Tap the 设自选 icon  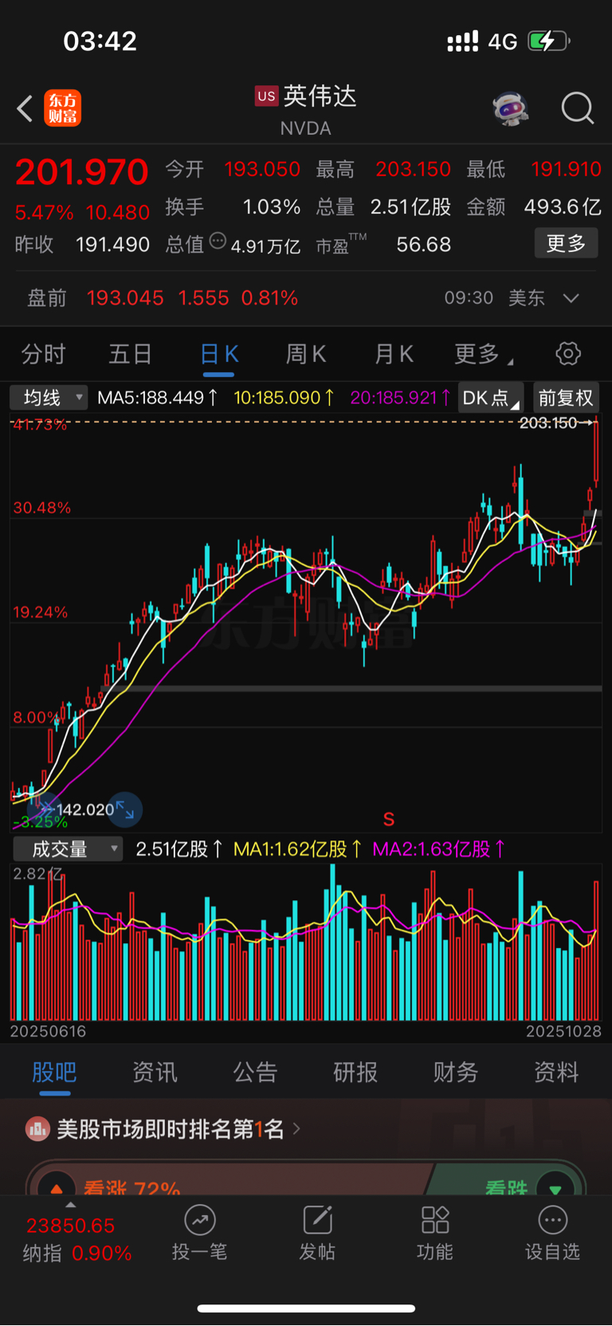[x=552, y=1219]
